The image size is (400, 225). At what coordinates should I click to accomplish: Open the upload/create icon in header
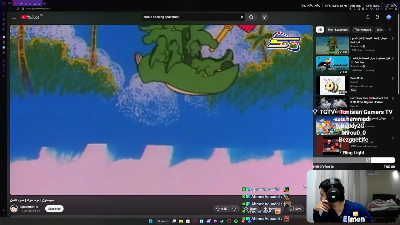pyautogui.click(x=368, y=17)
